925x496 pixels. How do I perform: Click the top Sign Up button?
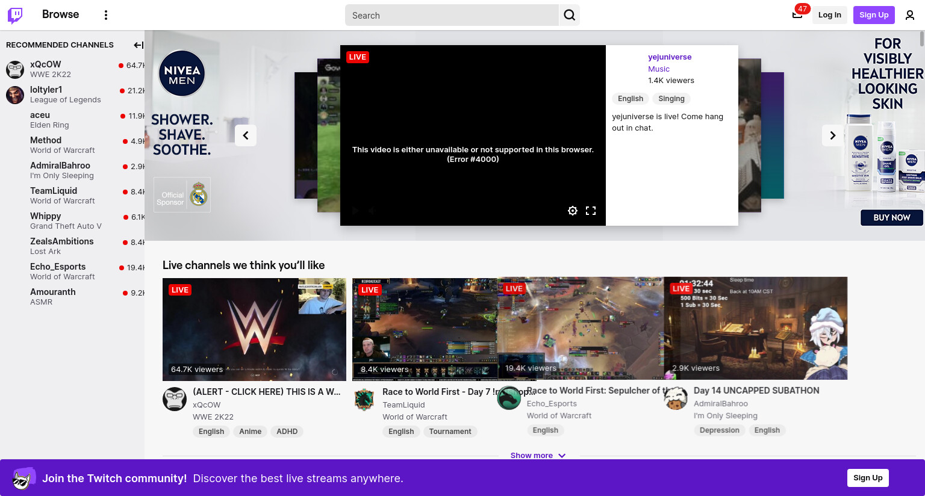874,15
